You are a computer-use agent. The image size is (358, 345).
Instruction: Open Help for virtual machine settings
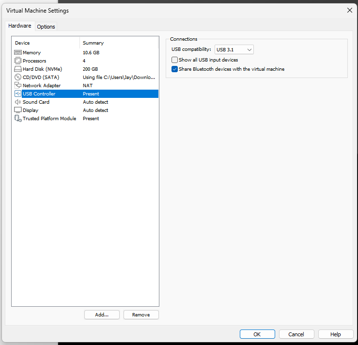336,334
